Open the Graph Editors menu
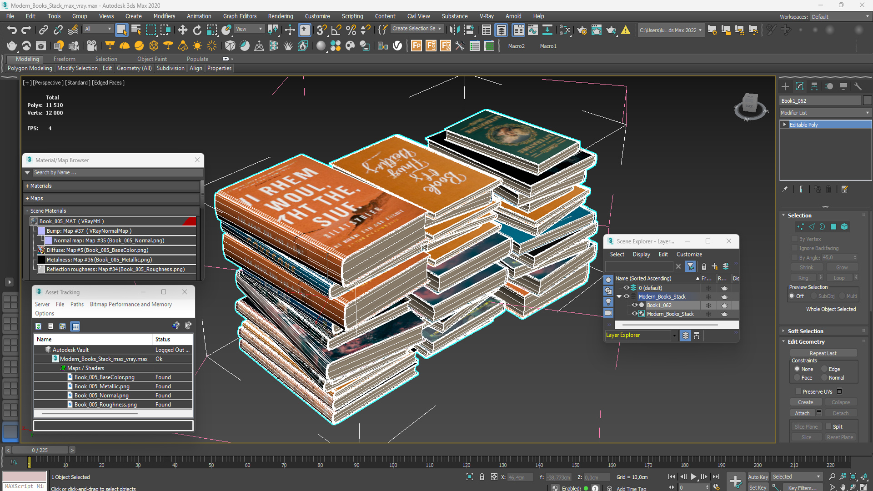The height and width of the screenshot is (491, 873). point(240,16)
